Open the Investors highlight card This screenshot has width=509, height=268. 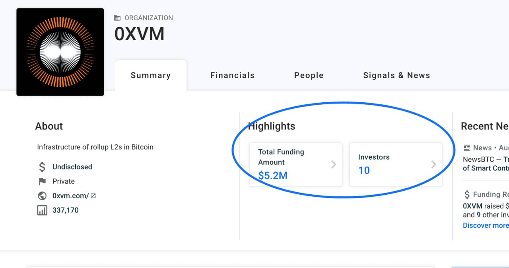pos(396,164)
